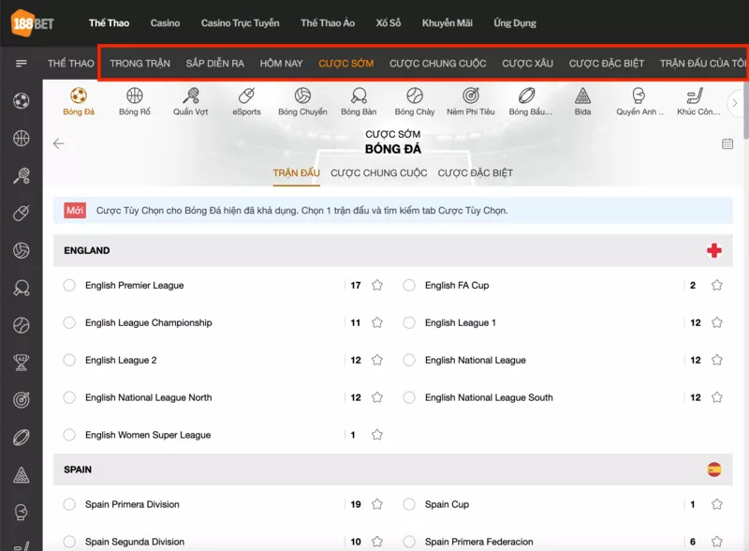This screenshot has width=749, height=551.
Task: Click the page vertical scrollbar
Action: tap(745, 110)
